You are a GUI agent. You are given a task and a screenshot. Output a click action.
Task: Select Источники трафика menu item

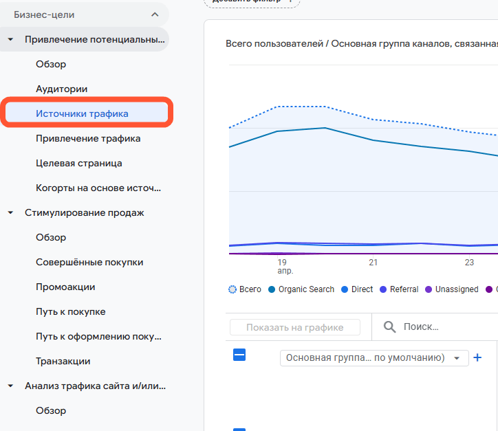(82, 113)
